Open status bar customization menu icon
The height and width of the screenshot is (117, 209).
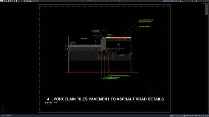click(208, 116)
